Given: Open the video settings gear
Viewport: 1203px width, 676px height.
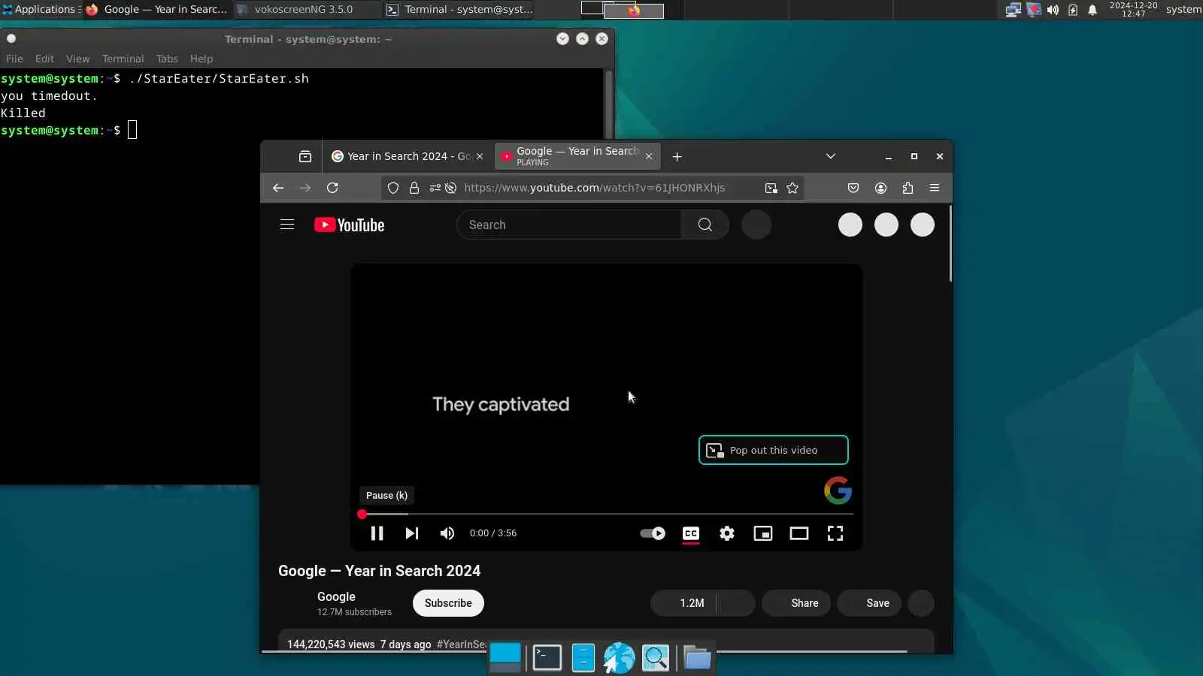Looking at the screenshot, I should [x=727, y=533].
